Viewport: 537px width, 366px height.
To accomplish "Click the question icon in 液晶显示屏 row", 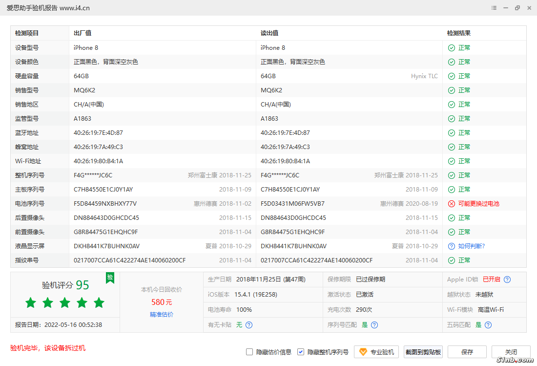I will (x=452, y=246).
